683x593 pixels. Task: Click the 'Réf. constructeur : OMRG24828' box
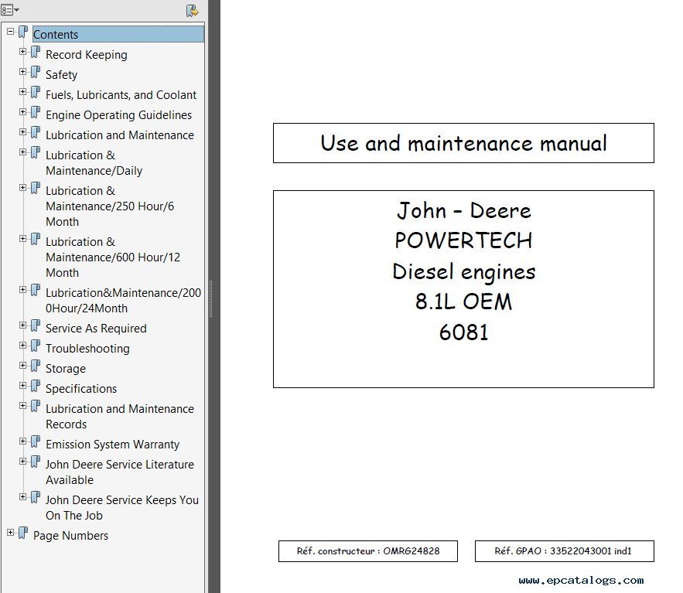pyautogui.click(x=368, y=551)
